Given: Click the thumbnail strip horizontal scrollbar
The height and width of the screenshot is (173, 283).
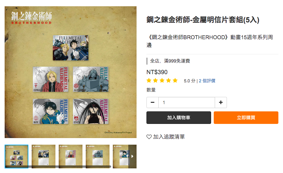Looking at the screenshot, I should [x=58, y=167].
